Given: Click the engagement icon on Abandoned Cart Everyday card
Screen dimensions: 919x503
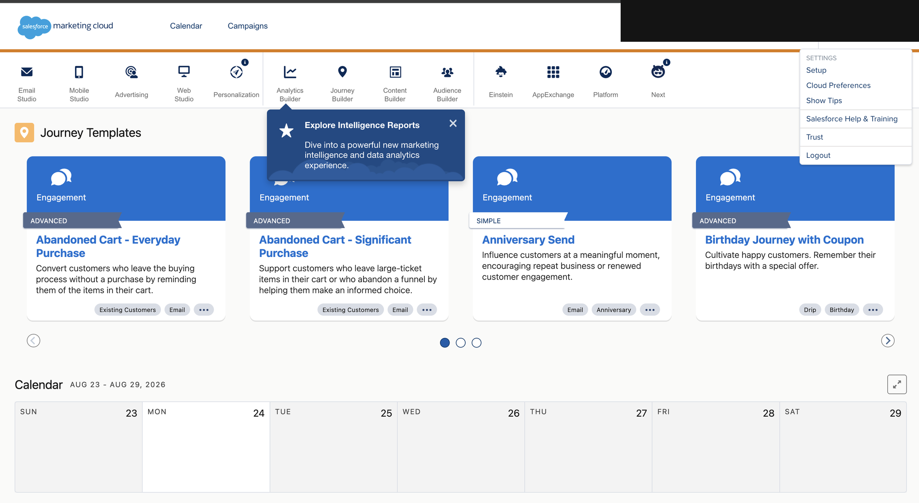Looking at the screenshot, I should 61,177.
